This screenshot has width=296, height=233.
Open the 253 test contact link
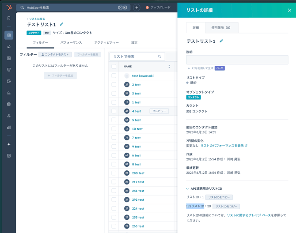(x=138, y=218)
